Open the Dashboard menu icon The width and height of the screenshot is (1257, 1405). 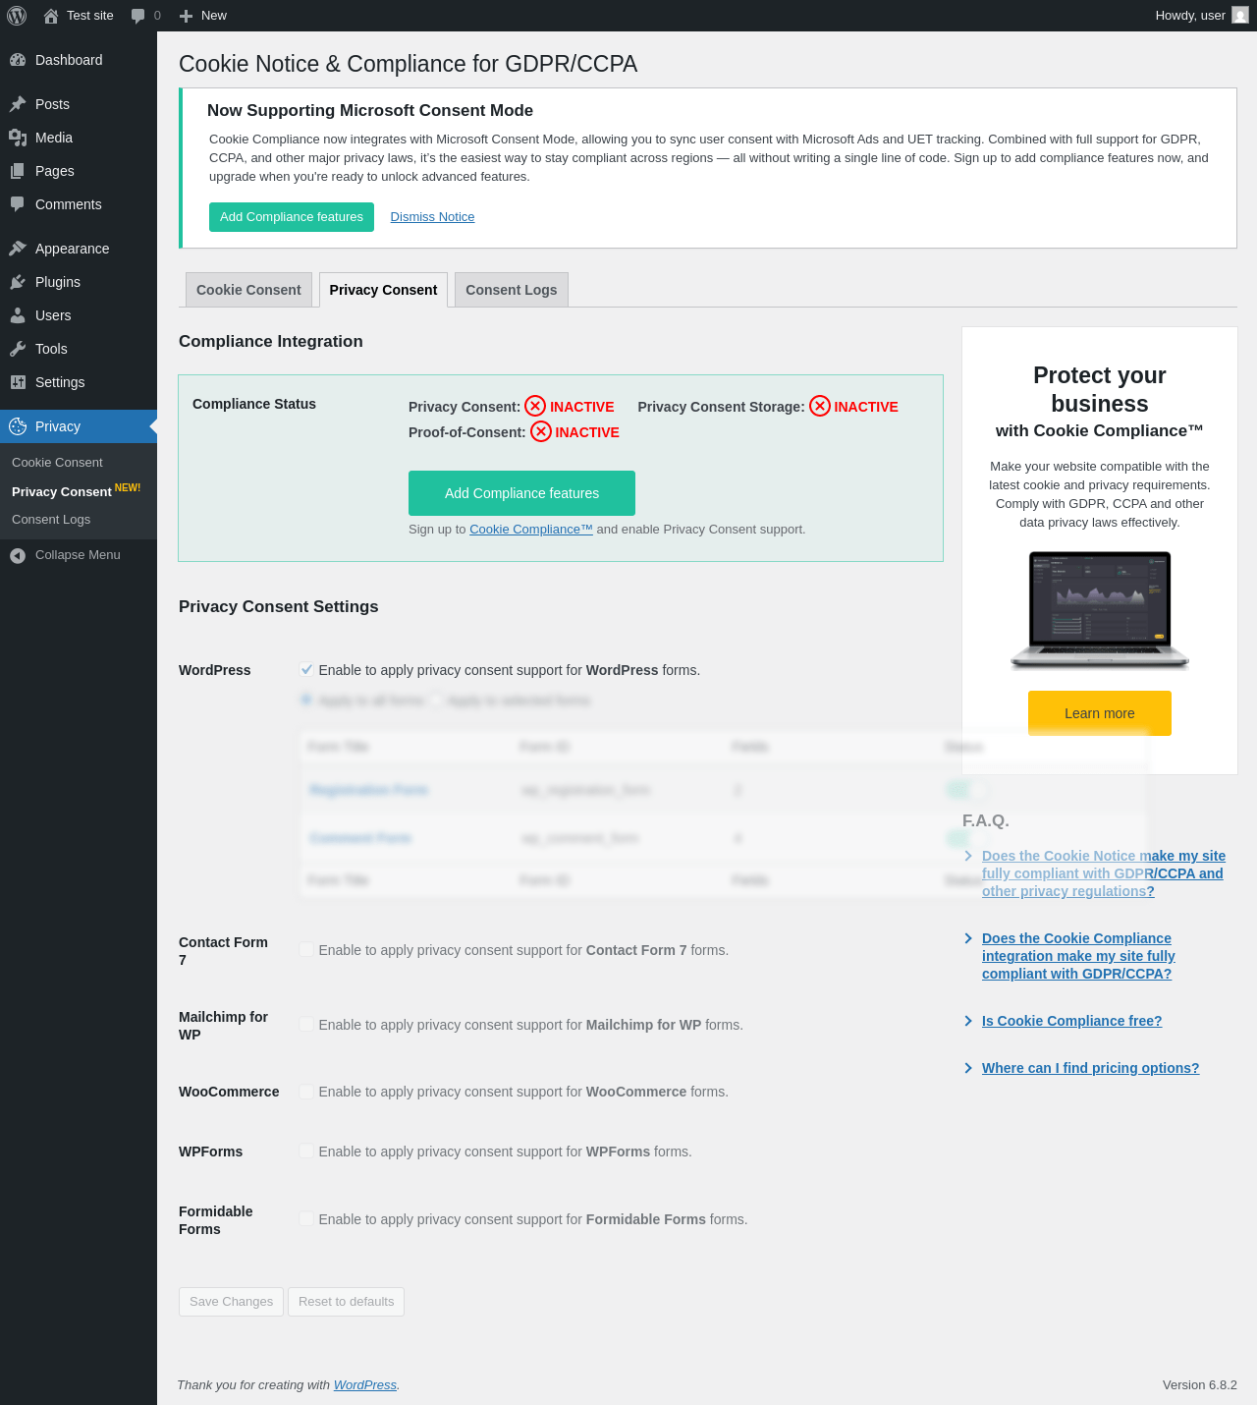click(18, 60)
